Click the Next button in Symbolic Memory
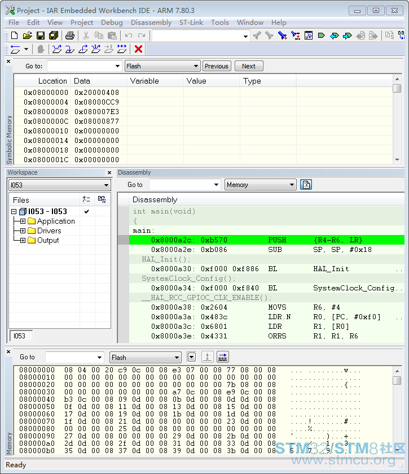This screenshot has height=474, width=409. coord(249,66)
